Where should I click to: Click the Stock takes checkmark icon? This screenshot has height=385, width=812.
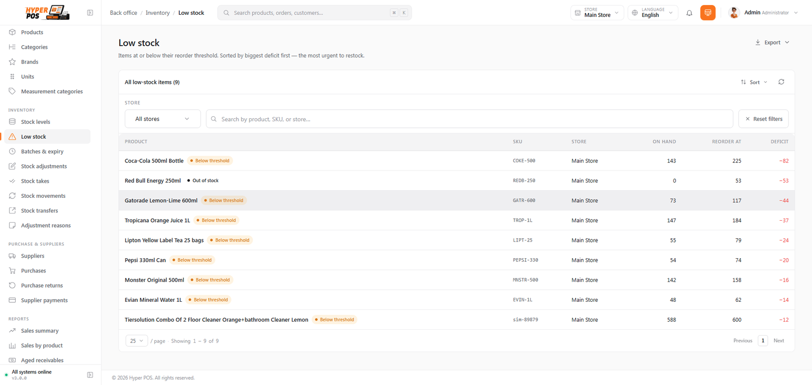(12, 181)
